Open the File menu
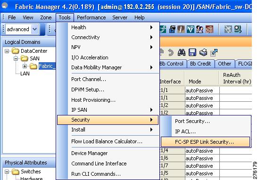 point(12,17)
